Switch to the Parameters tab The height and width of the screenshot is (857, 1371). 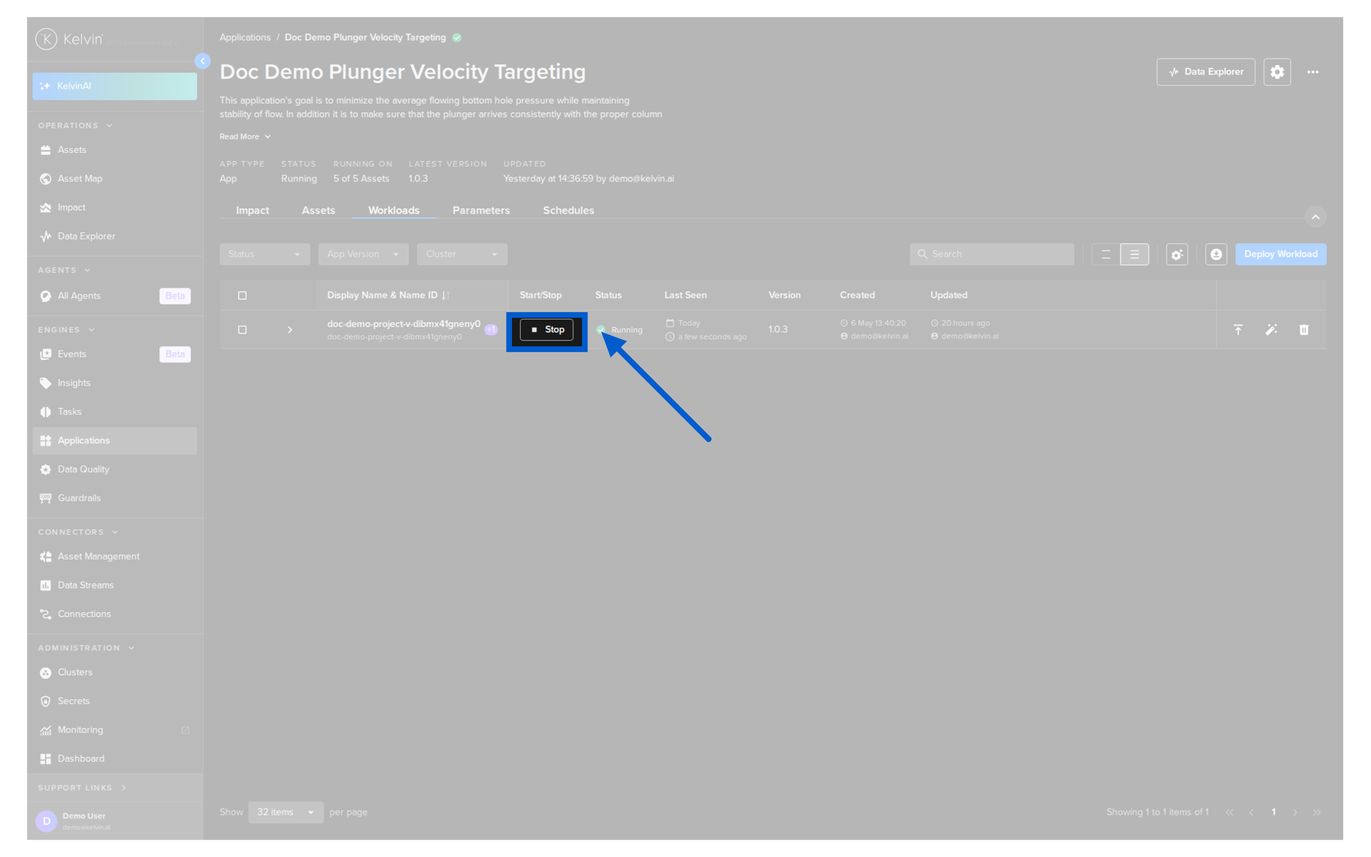point(481,210)
